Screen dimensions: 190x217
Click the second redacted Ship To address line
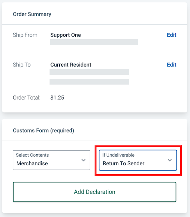[89, 81]
